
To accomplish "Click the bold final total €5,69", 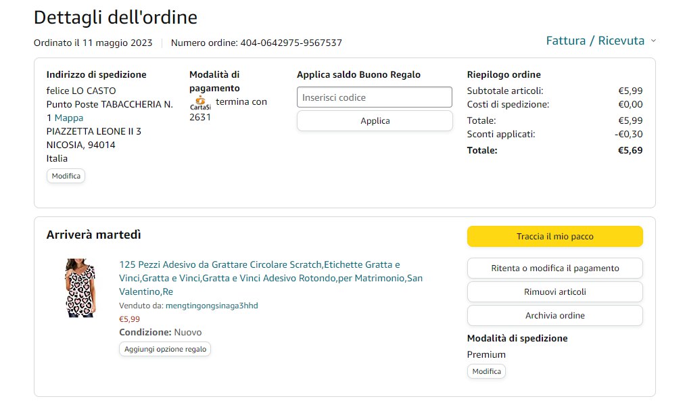I will pyautogui.click(x=630, y=150).
